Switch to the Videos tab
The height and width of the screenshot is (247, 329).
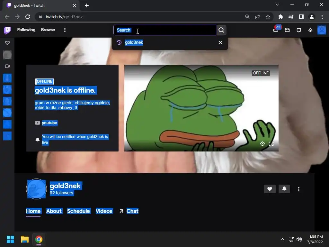[104, 211]
